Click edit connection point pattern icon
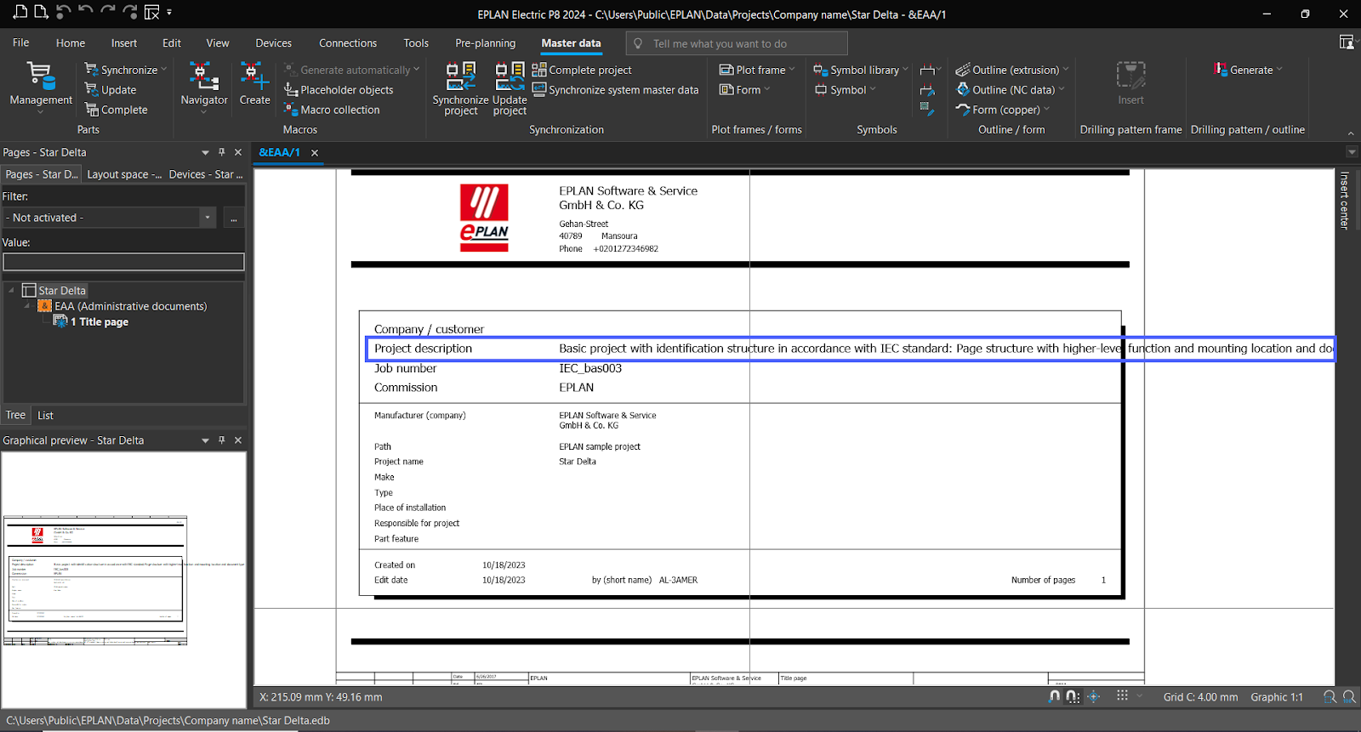Screen dimensions: 1361x732 [x=928, y=89]
